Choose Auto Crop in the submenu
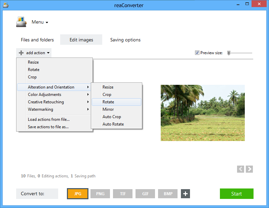The height and width of the screenshot is (208, 269). point(116,117)
